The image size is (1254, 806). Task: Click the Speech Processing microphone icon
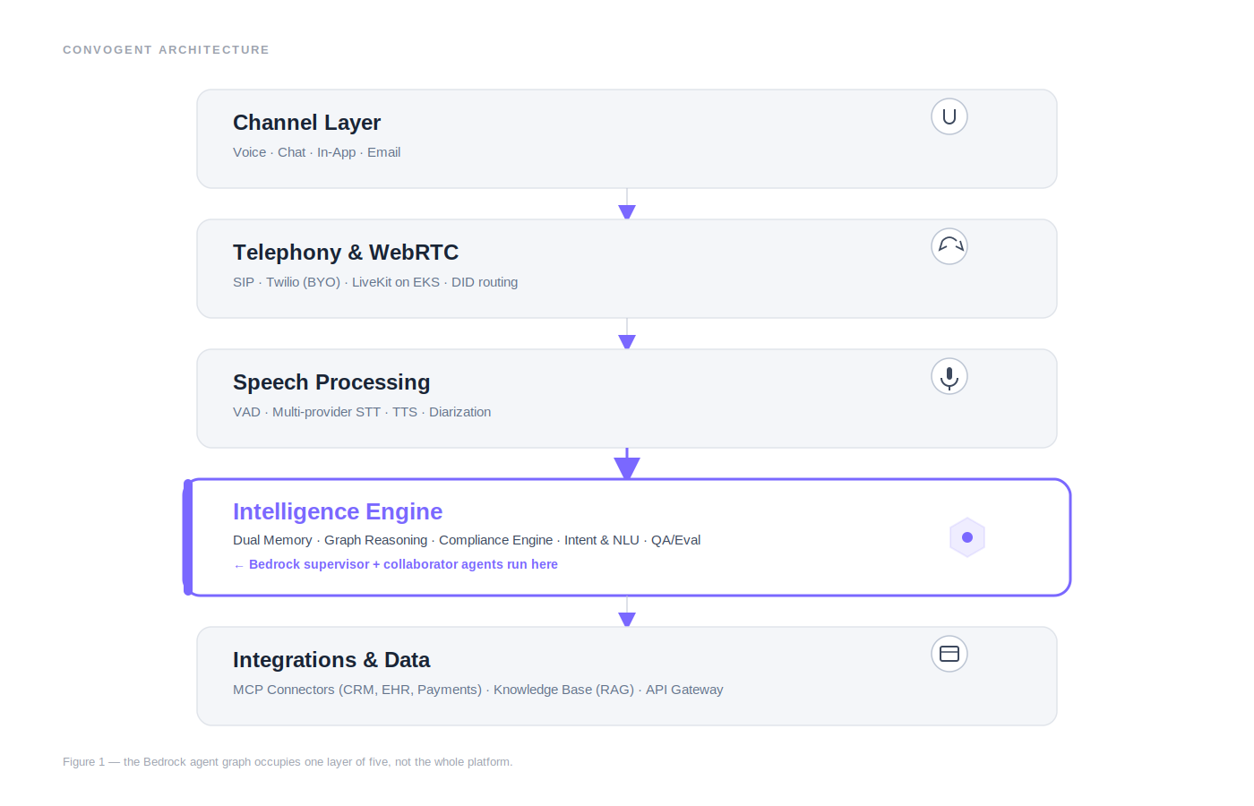[x=949, y=376]
